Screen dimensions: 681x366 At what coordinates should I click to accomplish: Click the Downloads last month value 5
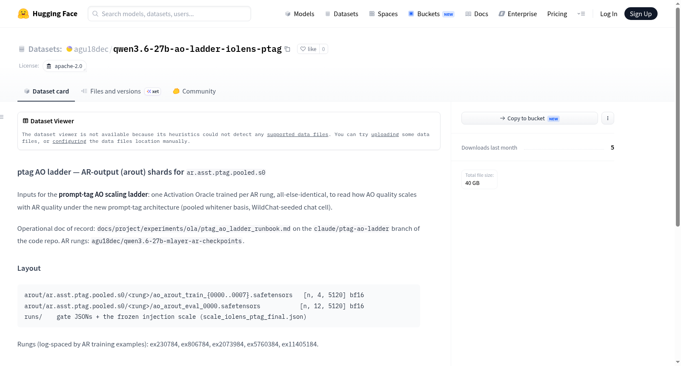[x=612, y=148]
